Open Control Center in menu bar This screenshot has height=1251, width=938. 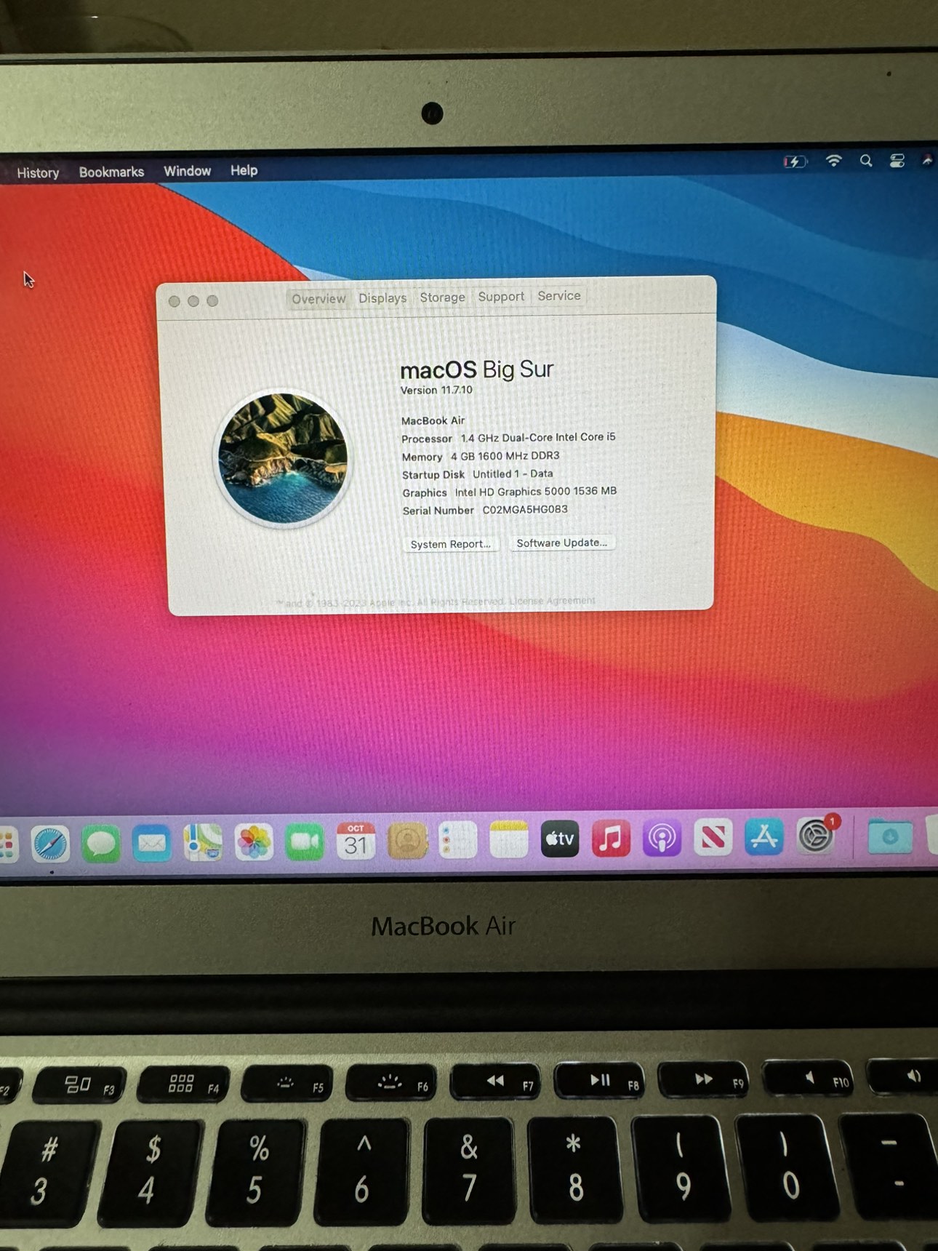[897, 161]
